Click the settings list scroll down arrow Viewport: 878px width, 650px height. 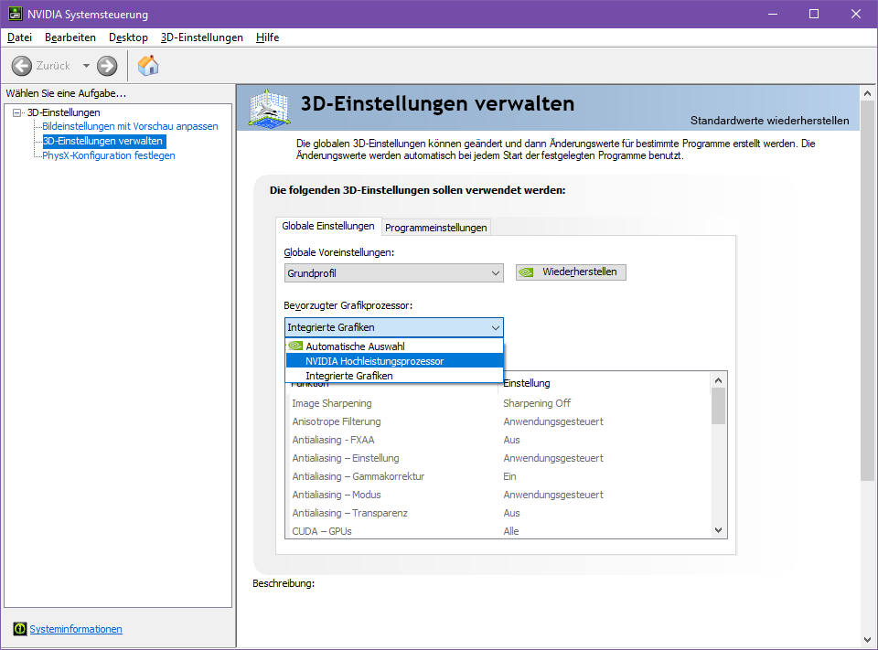(719, 529)
